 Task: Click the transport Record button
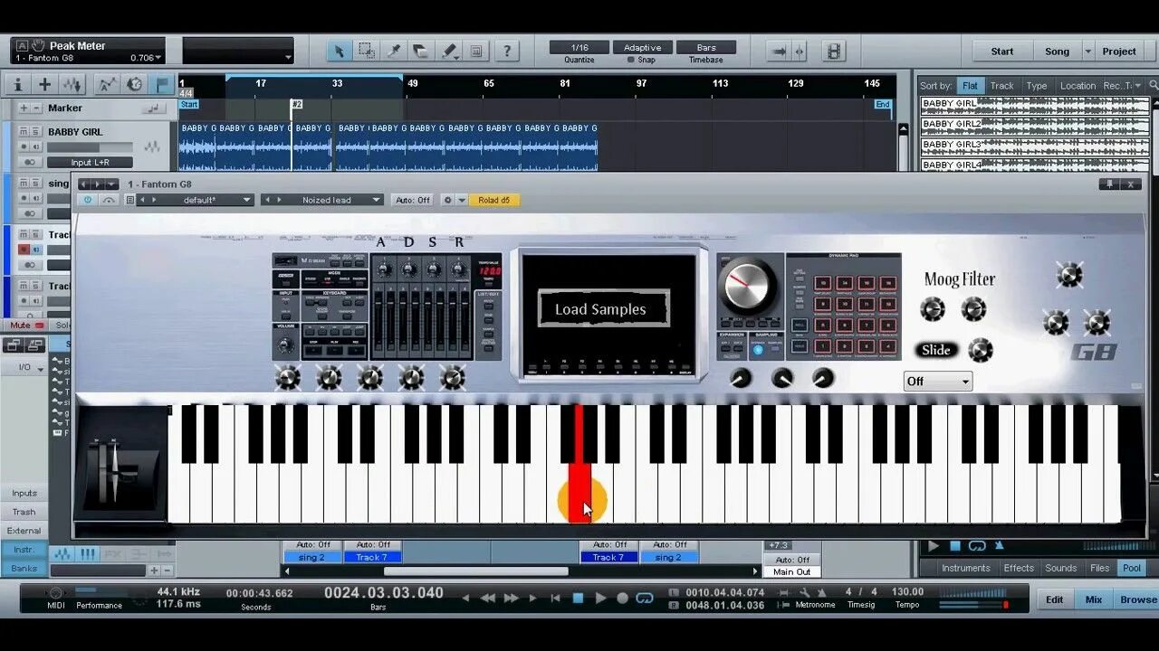pyautogui.click(x=622, y=598)
